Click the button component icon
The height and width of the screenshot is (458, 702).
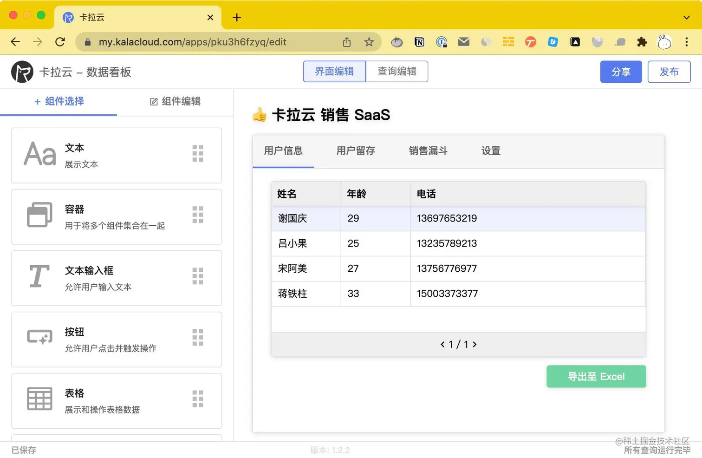pyautogui.click(x=39, y=337)
